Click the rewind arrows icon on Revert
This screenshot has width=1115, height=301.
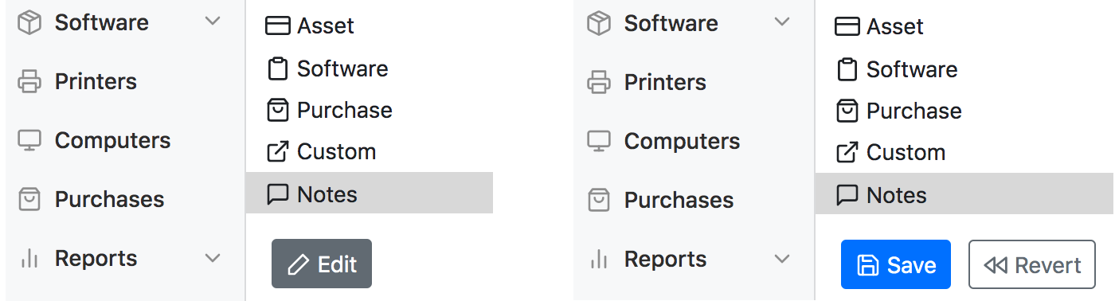[x=996, y=265]
